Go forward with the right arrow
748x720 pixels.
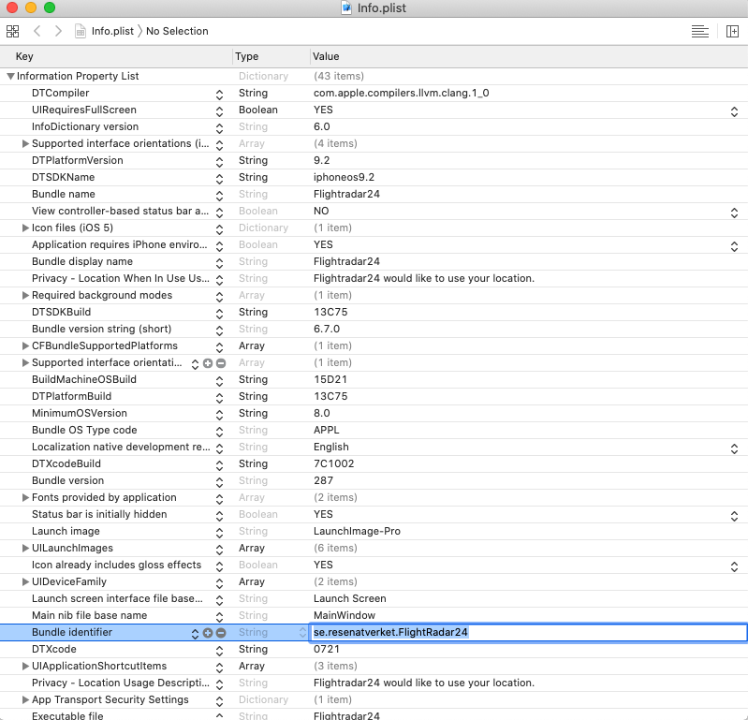coord(58,32)
